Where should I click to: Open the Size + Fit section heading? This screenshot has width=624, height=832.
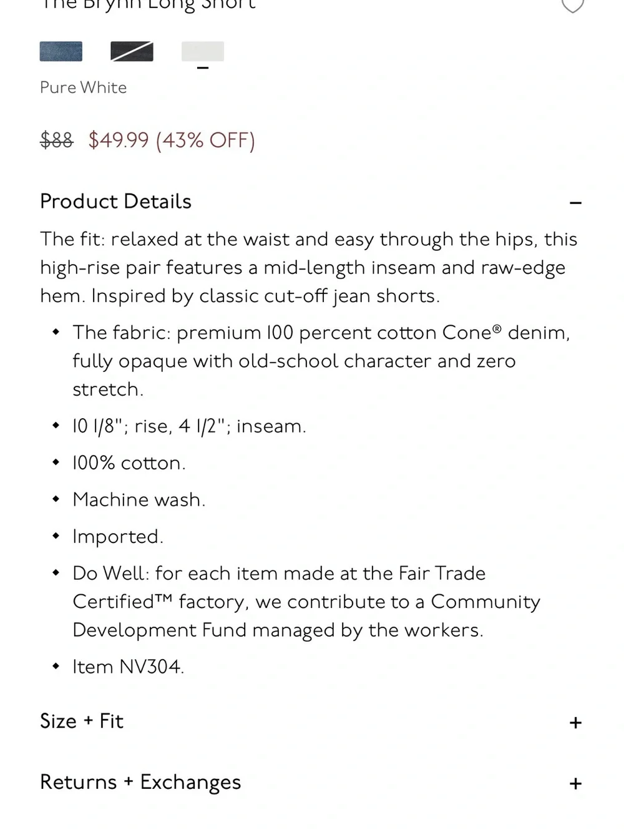point(82,722)
